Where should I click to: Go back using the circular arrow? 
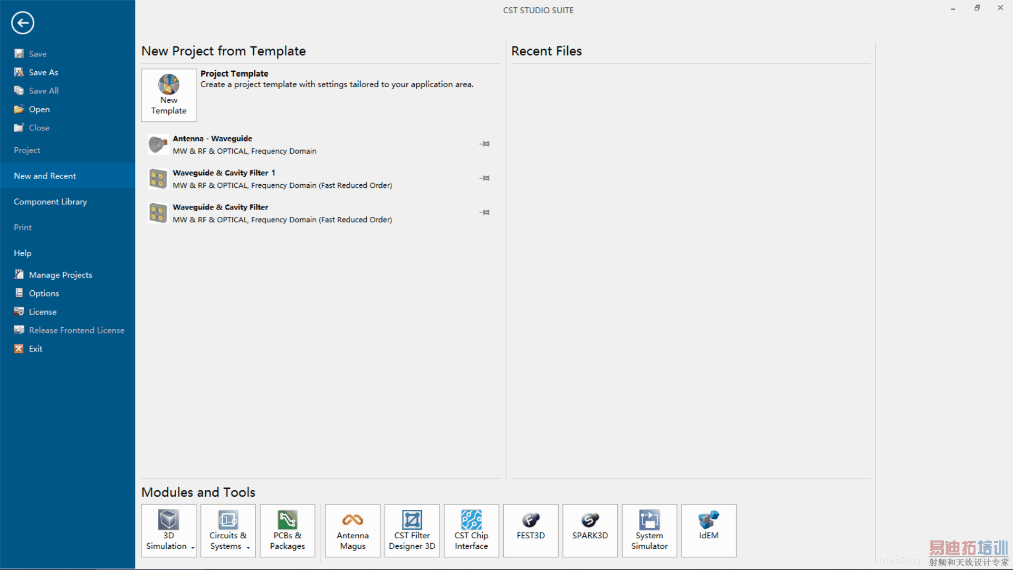click(23, 23)
